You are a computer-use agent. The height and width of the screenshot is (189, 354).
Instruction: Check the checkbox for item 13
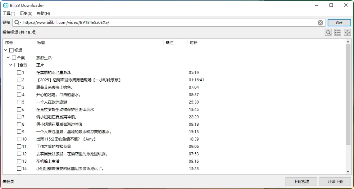19,161
